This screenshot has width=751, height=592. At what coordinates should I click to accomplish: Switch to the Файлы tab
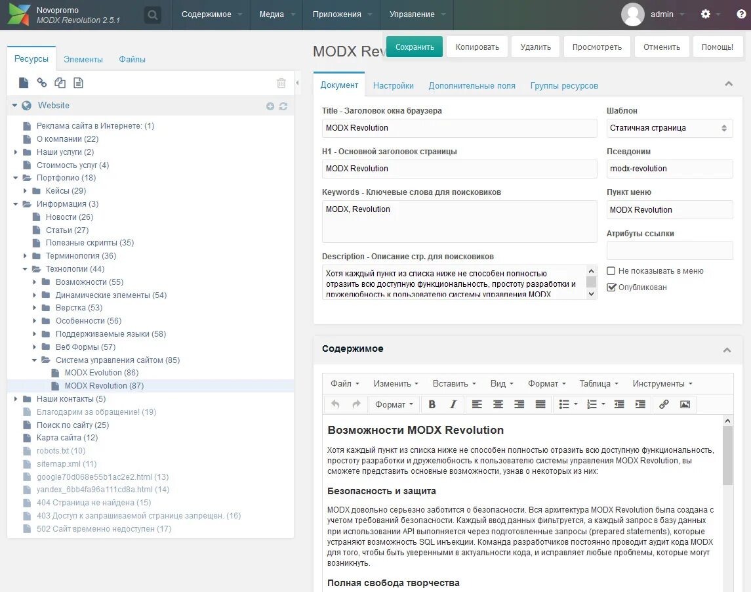(132, 60)
